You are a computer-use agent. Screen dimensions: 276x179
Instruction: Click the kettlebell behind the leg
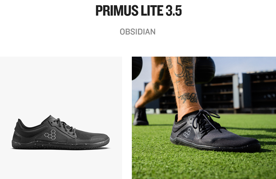pos(205,70)
